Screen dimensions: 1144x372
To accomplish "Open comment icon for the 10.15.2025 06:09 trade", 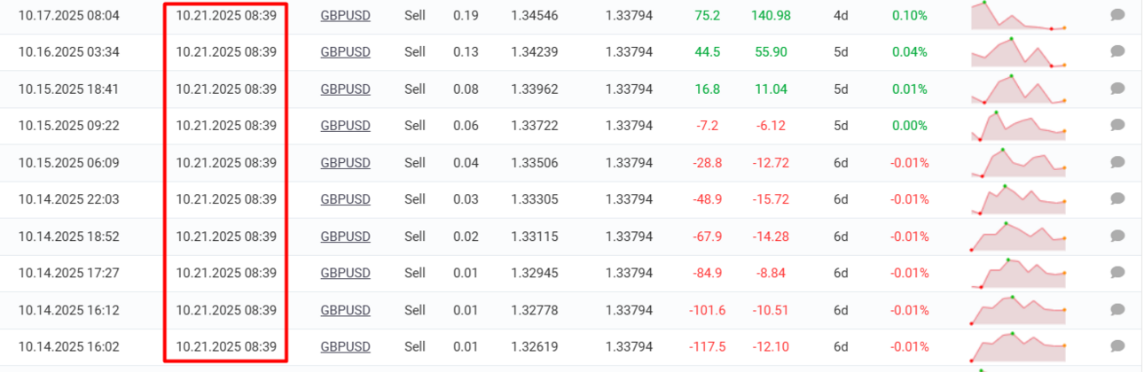I will click(x=1117, y=162).
